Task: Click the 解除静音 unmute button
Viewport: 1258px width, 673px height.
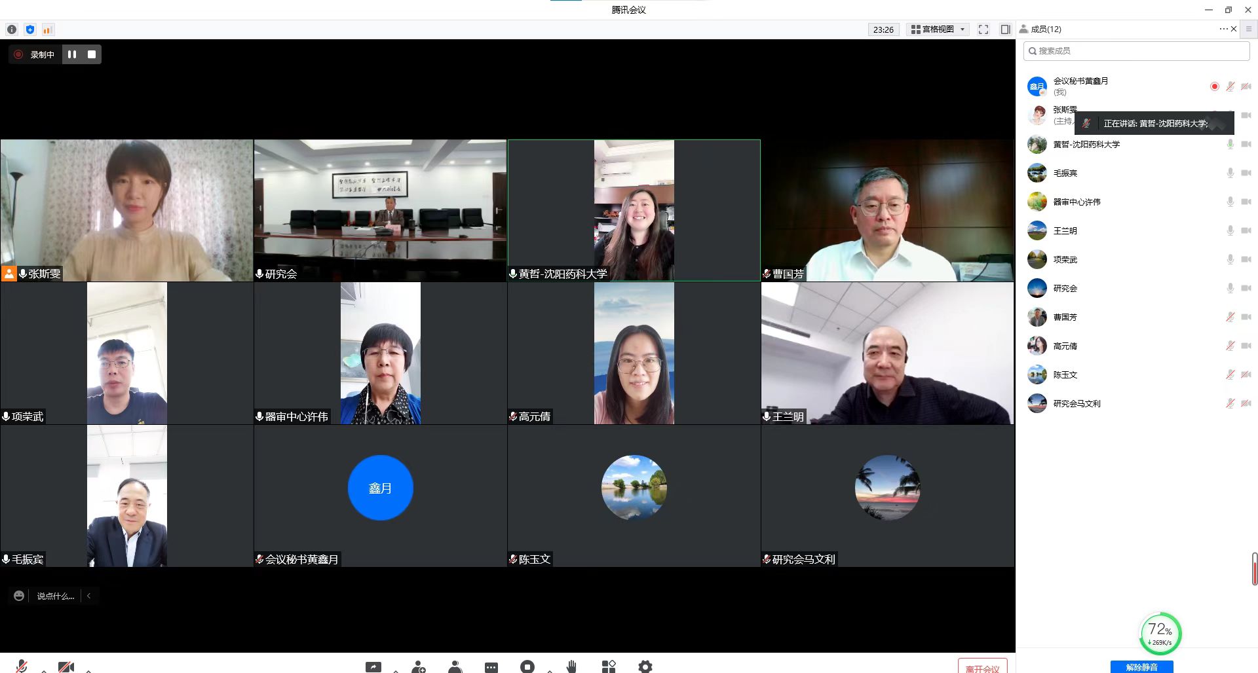Action: [x=1141, y=667]
